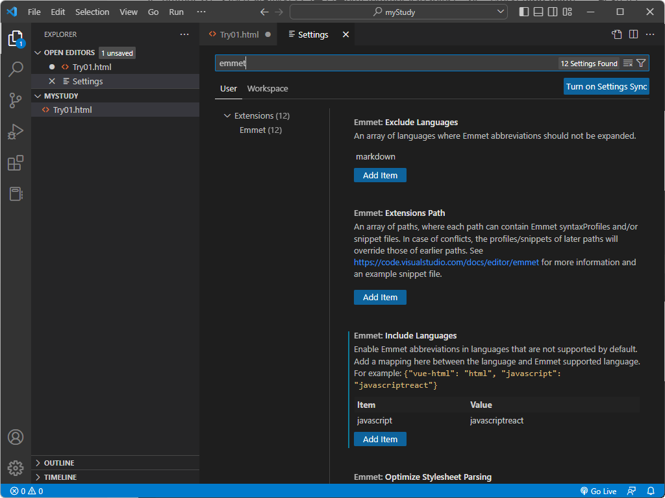Open the code.visualstudio.com emmet docs link
Viewport: 665px width, 498px height.
[x=447, y=262]
